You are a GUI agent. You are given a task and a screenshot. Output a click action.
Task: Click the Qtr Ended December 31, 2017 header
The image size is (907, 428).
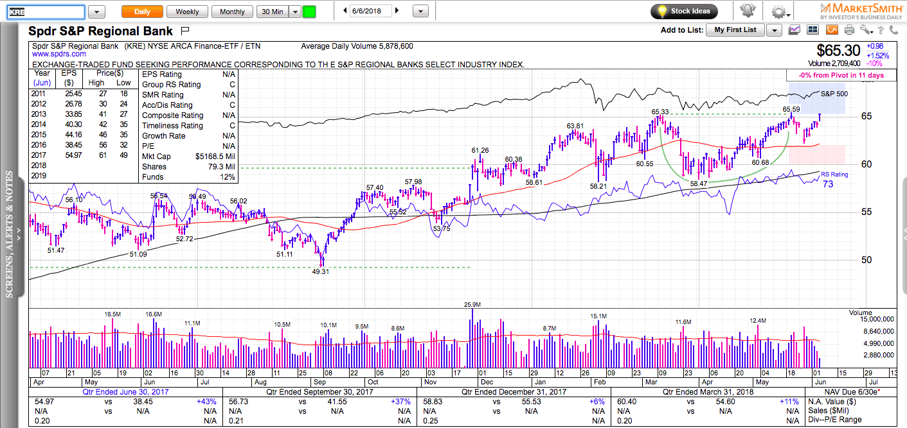[513, 391]
